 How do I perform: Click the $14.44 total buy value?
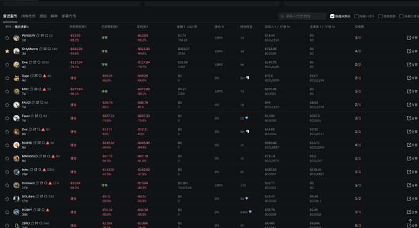[270, 36]
